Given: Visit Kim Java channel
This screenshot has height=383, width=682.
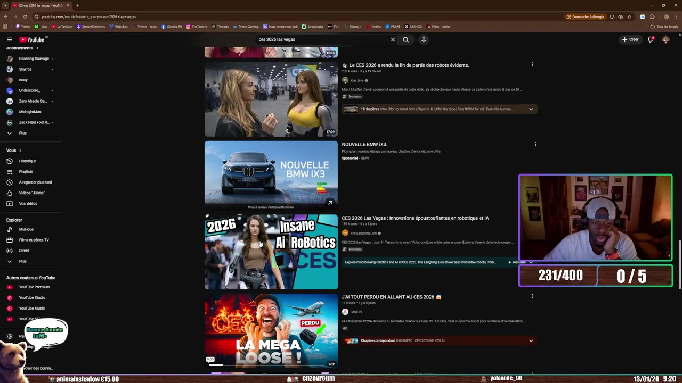Looking at the screenshot, I should click(357, 80).
